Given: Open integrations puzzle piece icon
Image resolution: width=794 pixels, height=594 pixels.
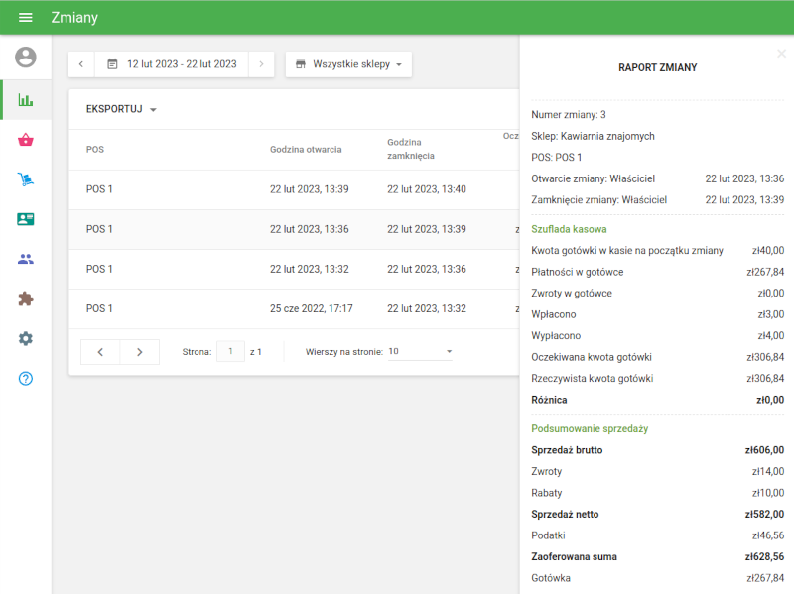Looking at the screenshot, I should pyautogui.click(x=26, y=298).
